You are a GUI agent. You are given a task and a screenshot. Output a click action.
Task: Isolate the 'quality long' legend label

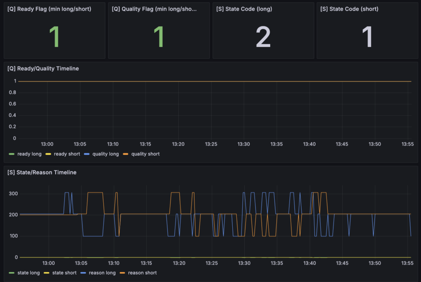click(x=105, y=154)
